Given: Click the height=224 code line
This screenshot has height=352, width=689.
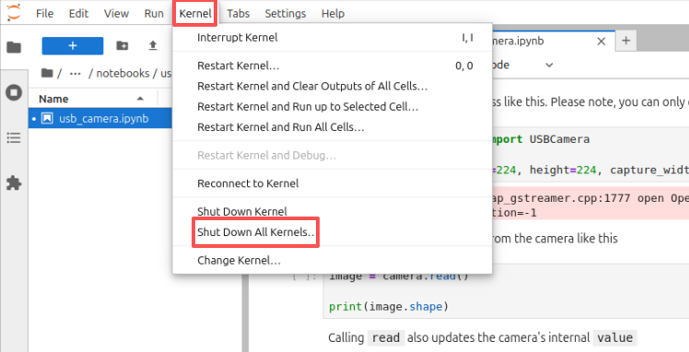Looking at the screenshot, I should pos(590,170).
